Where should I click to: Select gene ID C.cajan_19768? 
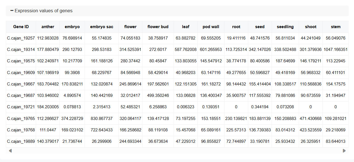tap(21, 130)
